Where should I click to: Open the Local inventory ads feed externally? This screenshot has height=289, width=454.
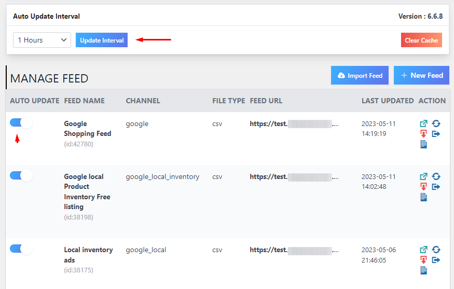pos(423,250)
